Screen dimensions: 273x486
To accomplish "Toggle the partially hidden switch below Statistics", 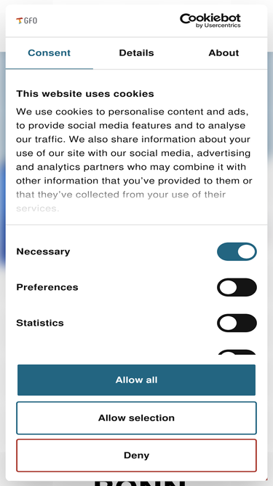I will coord(237,353).
